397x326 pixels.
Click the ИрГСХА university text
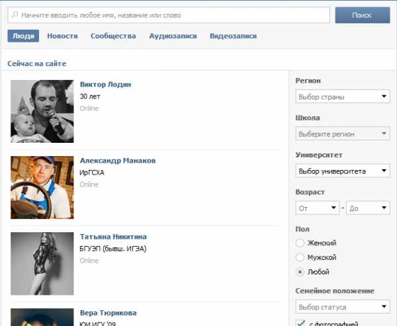click(92, 173)
